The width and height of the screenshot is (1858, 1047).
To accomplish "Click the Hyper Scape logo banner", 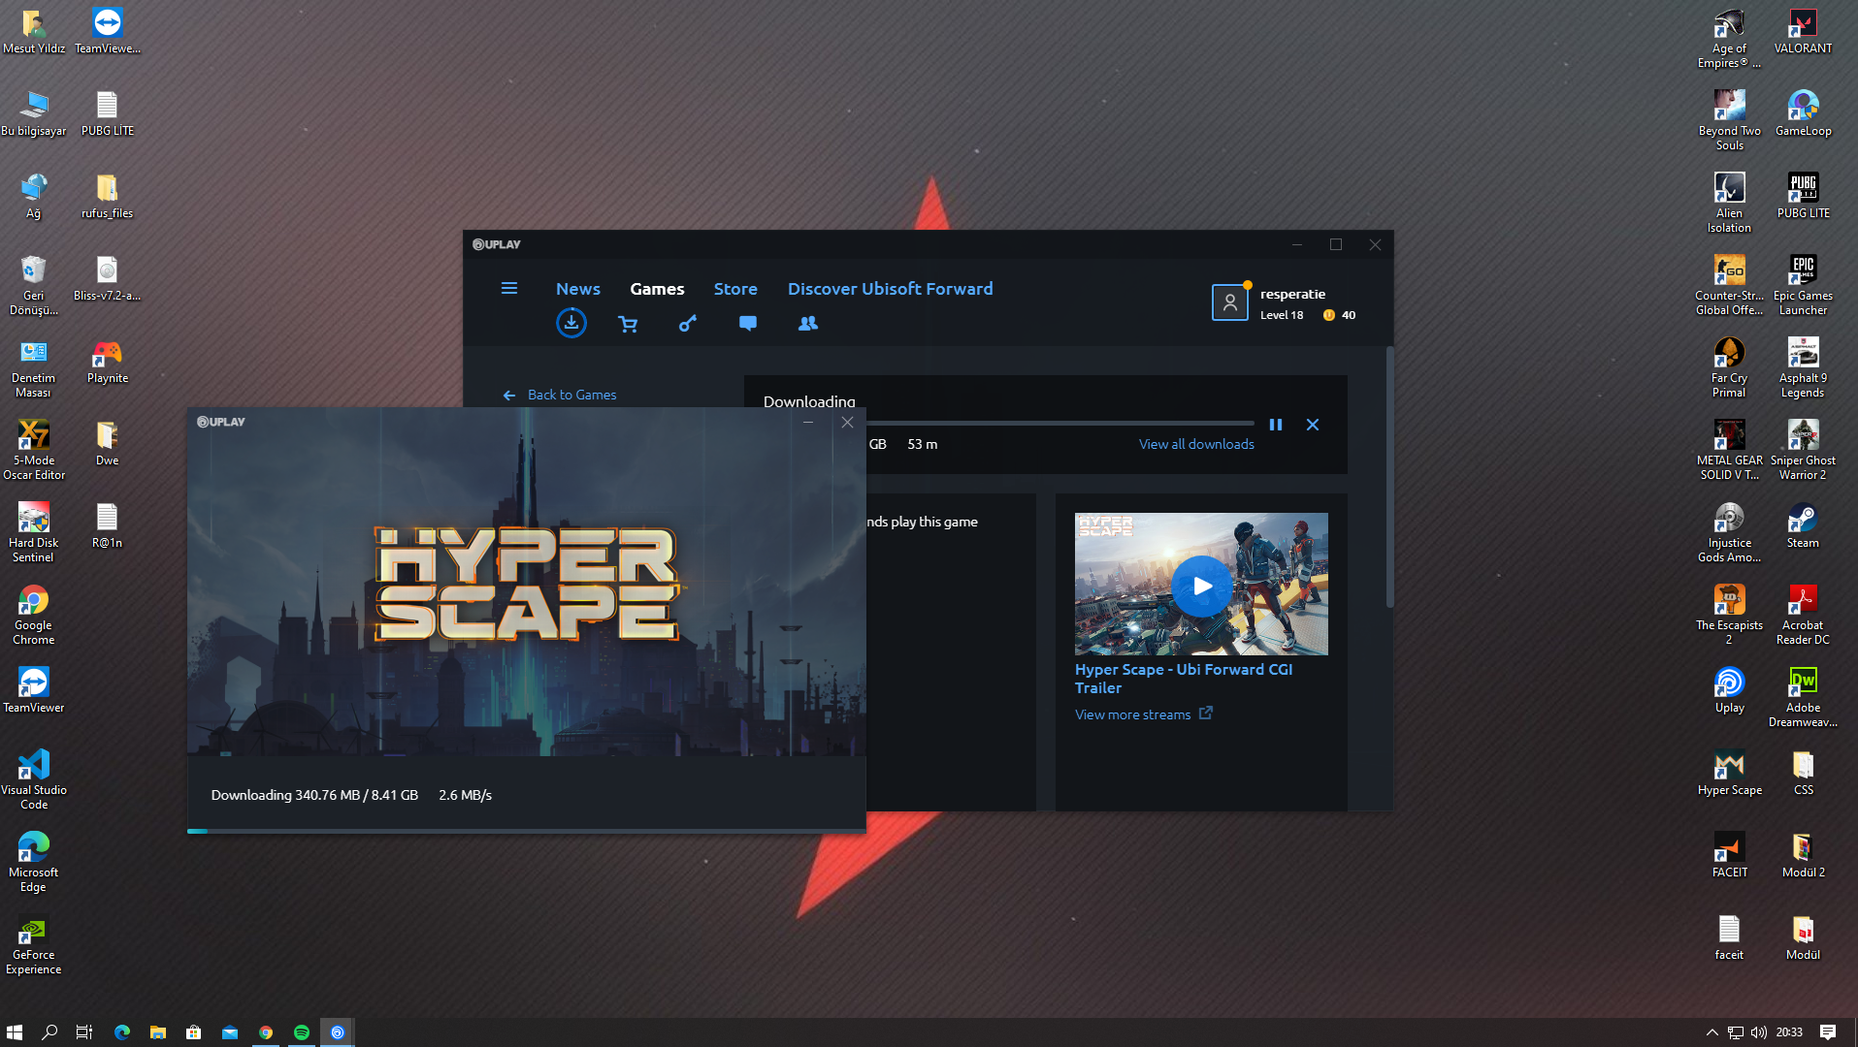I will pyautogui.click(x=526, y=586).
